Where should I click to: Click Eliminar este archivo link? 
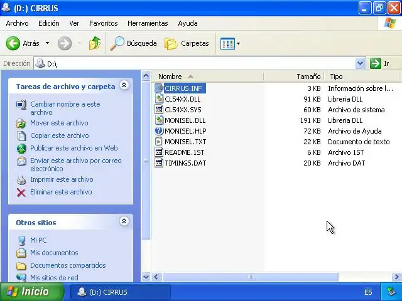[x=61, y=192]
